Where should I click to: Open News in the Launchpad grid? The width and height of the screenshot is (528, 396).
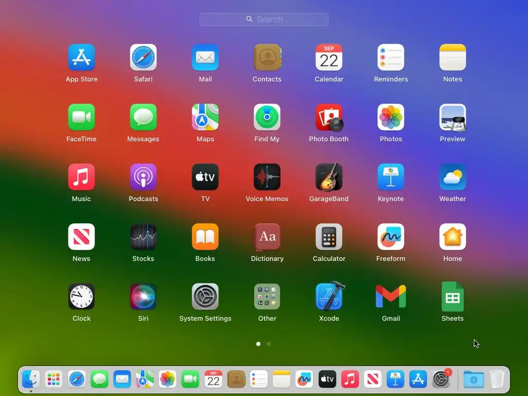[x=81, y=237]
